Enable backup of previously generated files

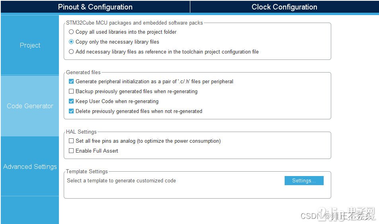coord(71,91)
